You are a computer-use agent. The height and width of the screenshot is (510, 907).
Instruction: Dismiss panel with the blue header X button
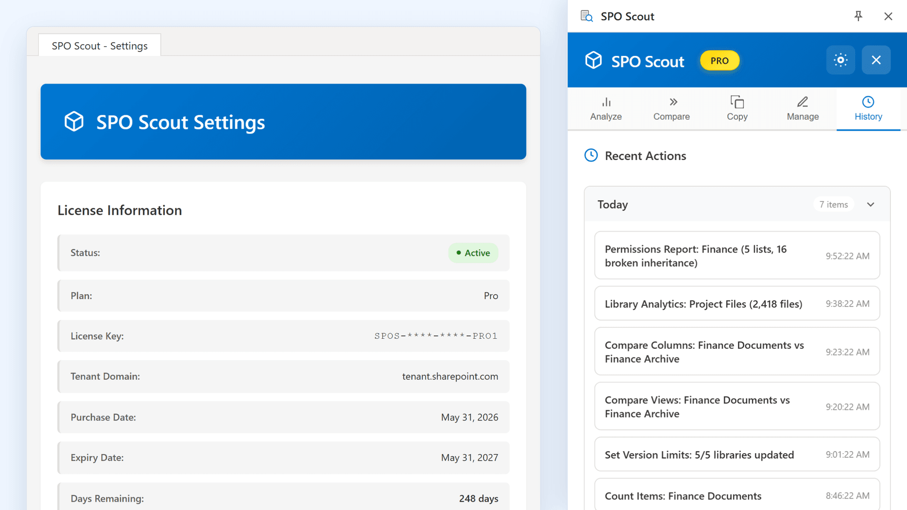click(x=876, y=60)
